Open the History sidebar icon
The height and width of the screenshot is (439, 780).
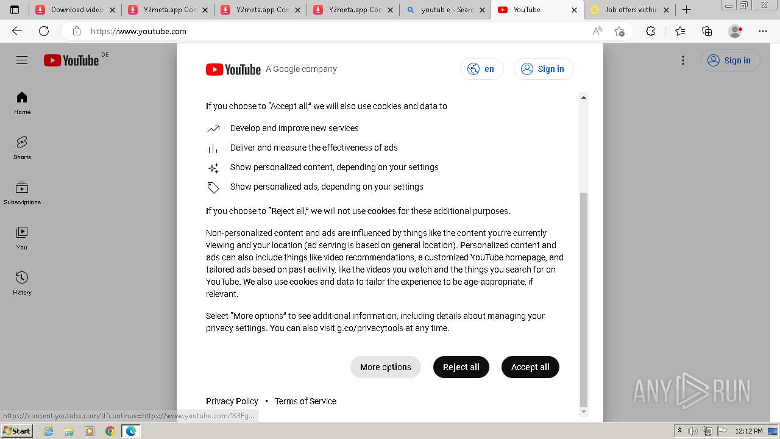[x=22, y=284]
